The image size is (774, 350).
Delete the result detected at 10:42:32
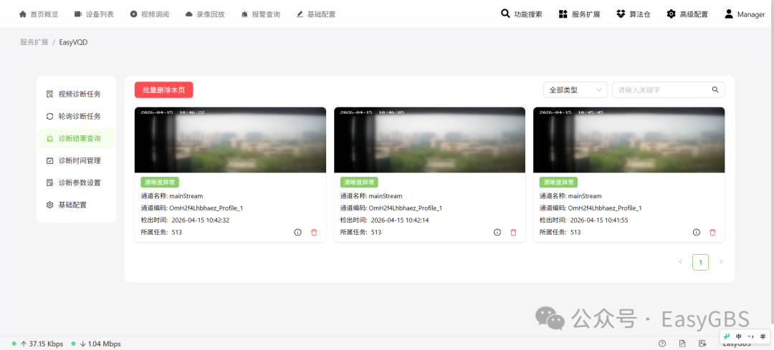[314, 232]
